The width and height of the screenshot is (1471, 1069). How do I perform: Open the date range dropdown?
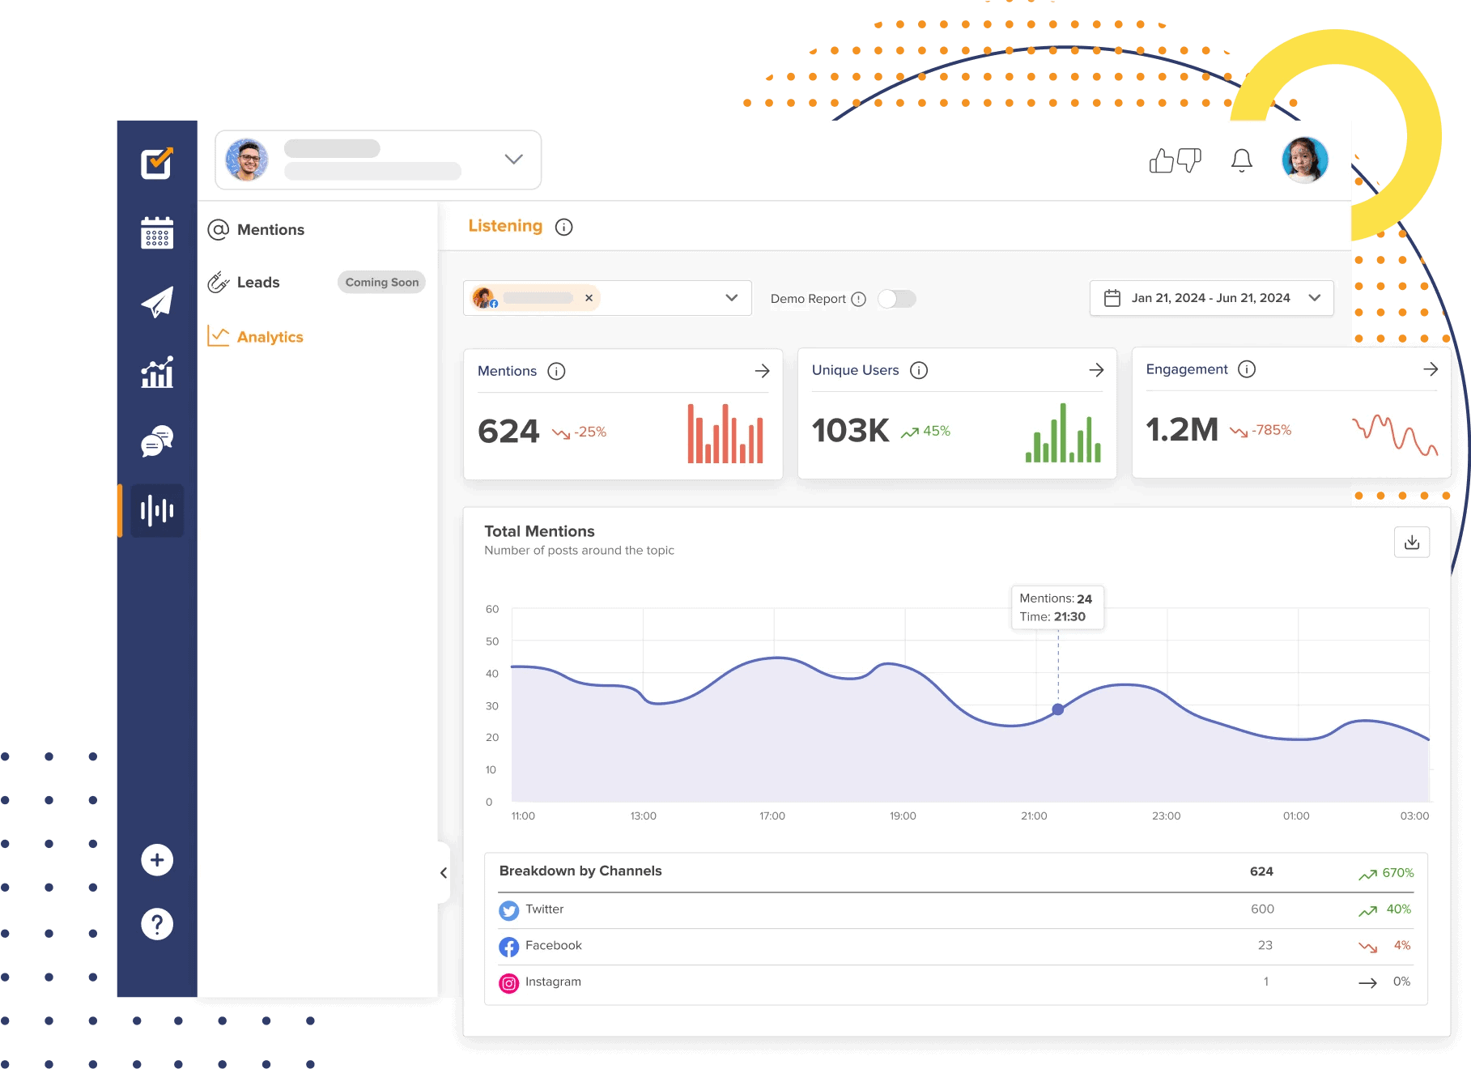1314,298
